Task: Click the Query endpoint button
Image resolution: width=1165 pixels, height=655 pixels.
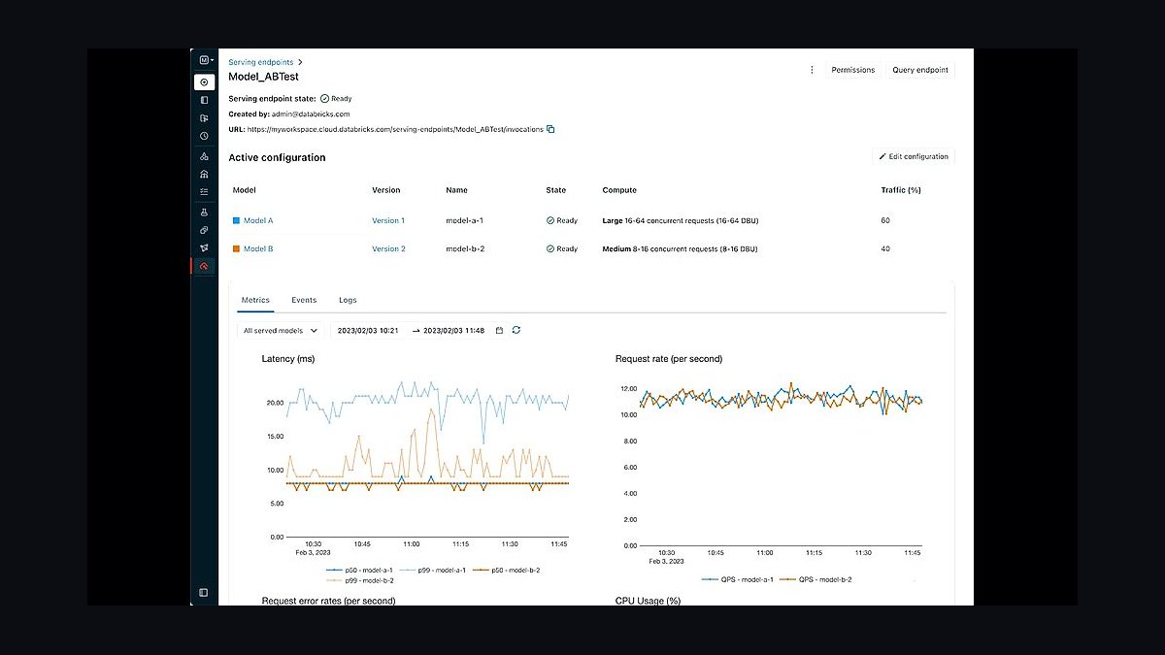Action: coord(920,70)
